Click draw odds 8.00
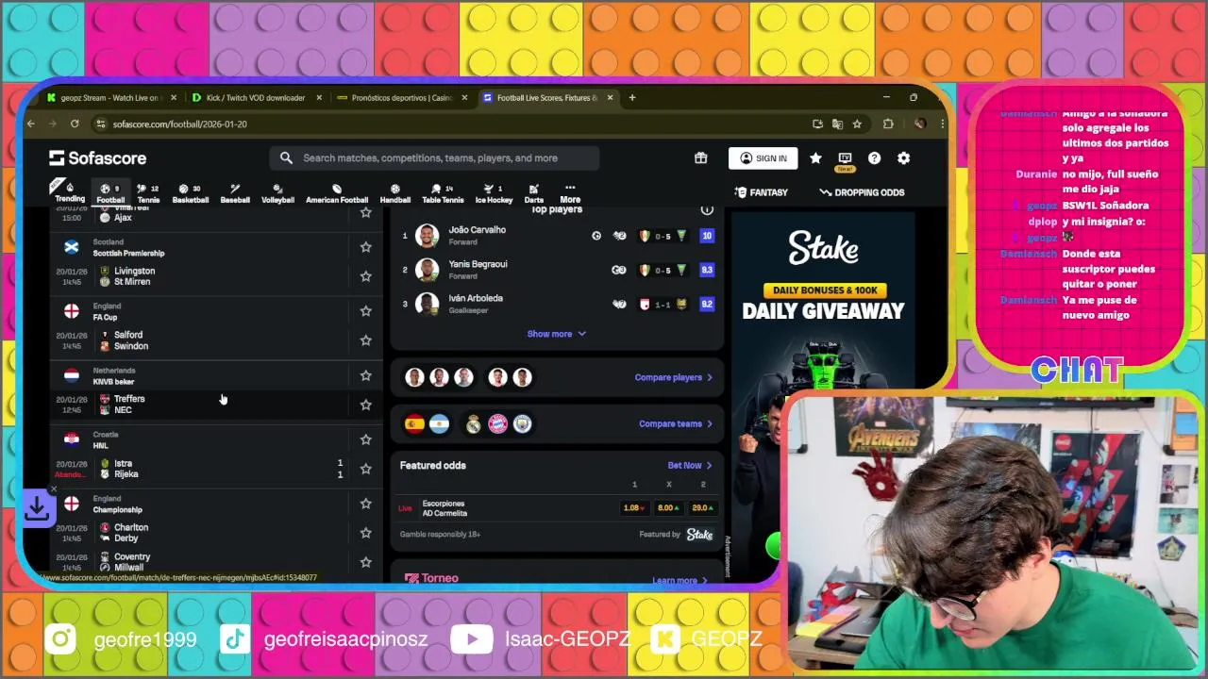Image resolution: width=1208 pixels, height=679 pixels. click(x=668, y=508)
